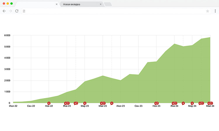The height and width of the screenshot is (131, 219).
Task: Click the red event marker above Ноя 23
Action: (x=156, y=103)
